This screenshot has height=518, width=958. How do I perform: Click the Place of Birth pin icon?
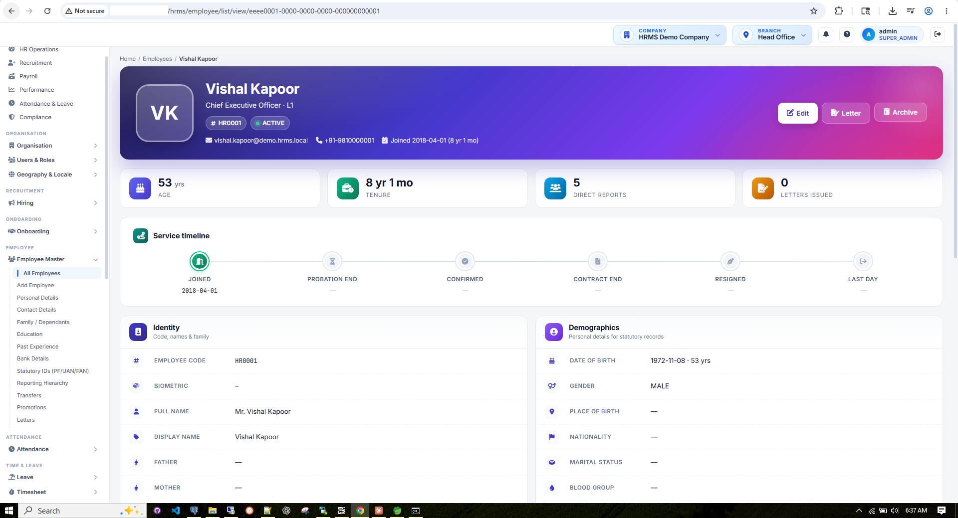click(552, 411)
